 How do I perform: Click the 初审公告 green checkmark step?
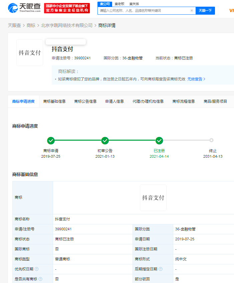pyautogui.click(x=105, y=140)
